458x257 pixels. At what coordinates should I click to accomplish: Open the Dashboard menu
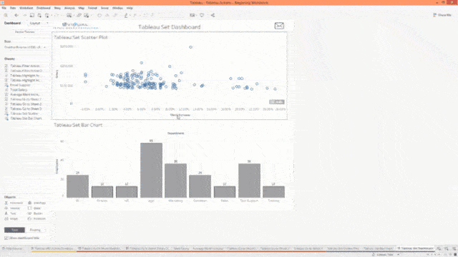43,8
